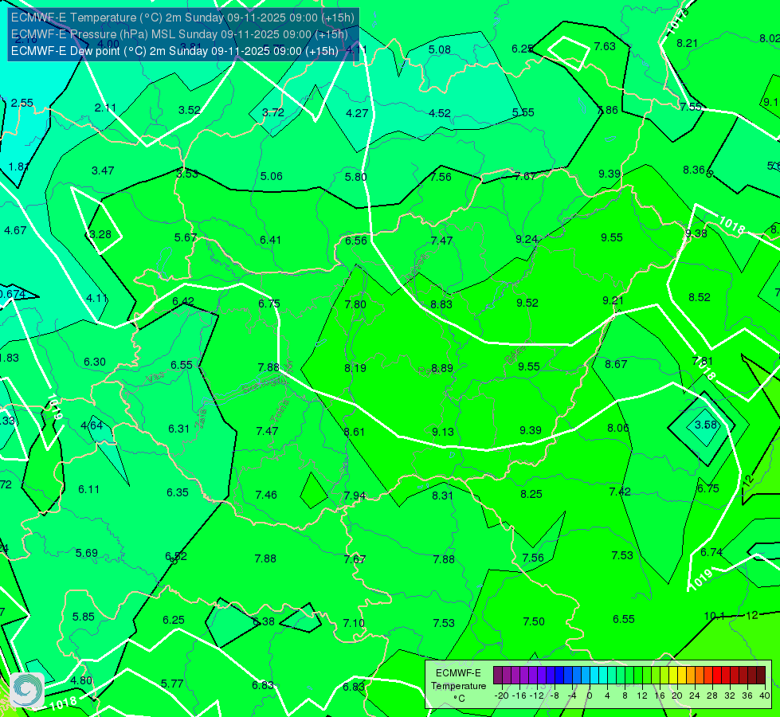Click the 9.24 dew point value

click(527, 239)
